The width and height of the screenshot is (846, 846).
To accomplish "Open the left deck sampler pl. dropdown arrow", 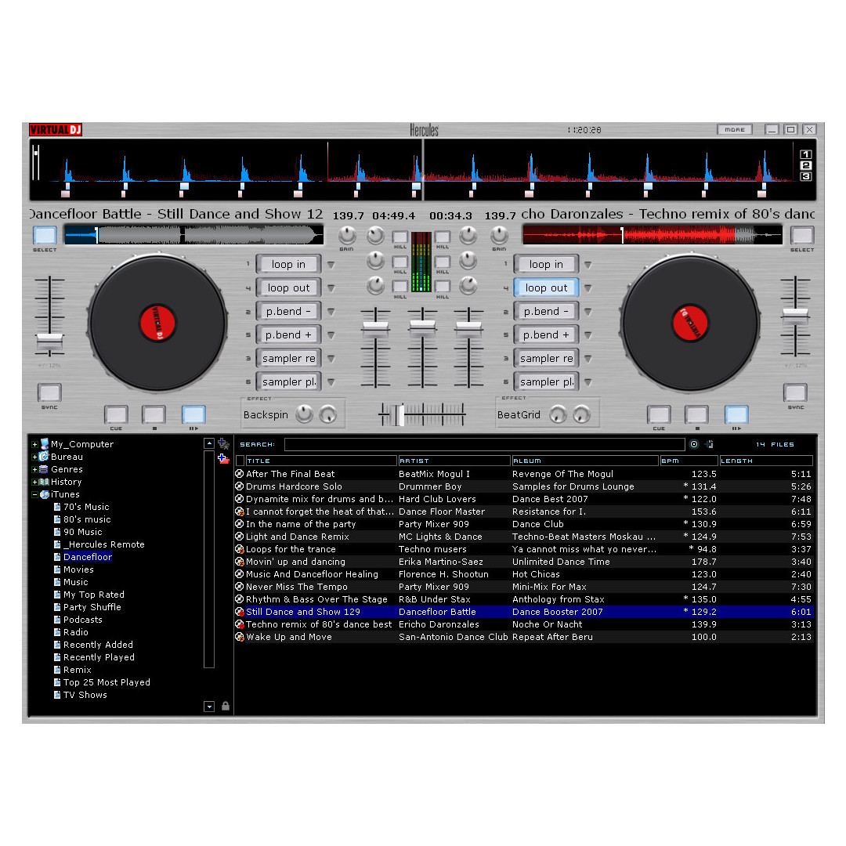I will (x=331, y=382).
